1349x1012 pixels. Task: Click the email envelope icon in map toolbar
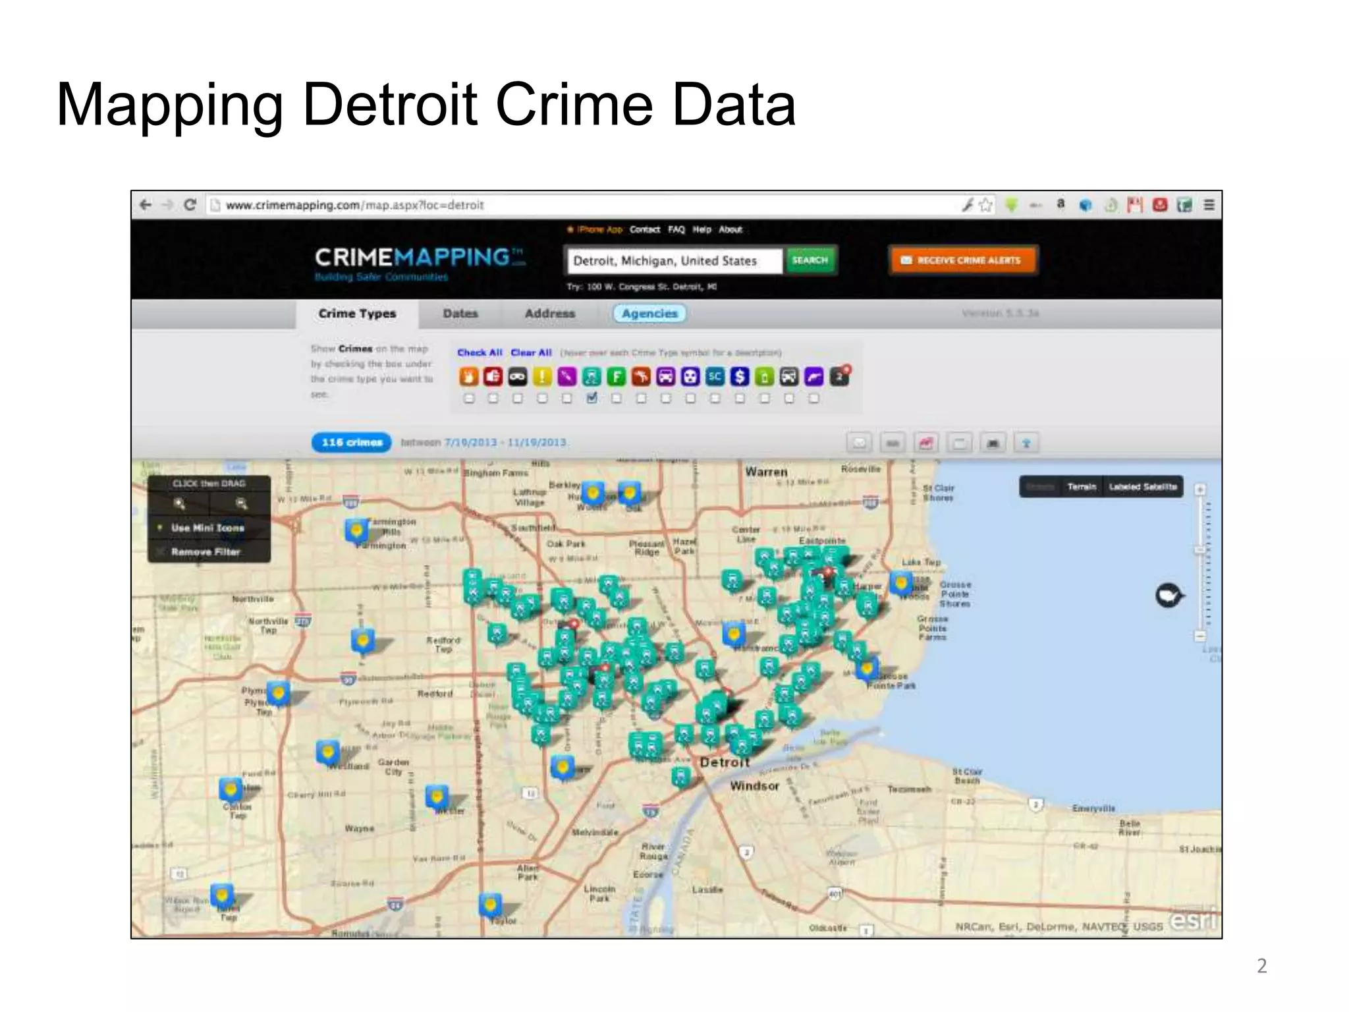pyautogui.click(x=860, y=443)
